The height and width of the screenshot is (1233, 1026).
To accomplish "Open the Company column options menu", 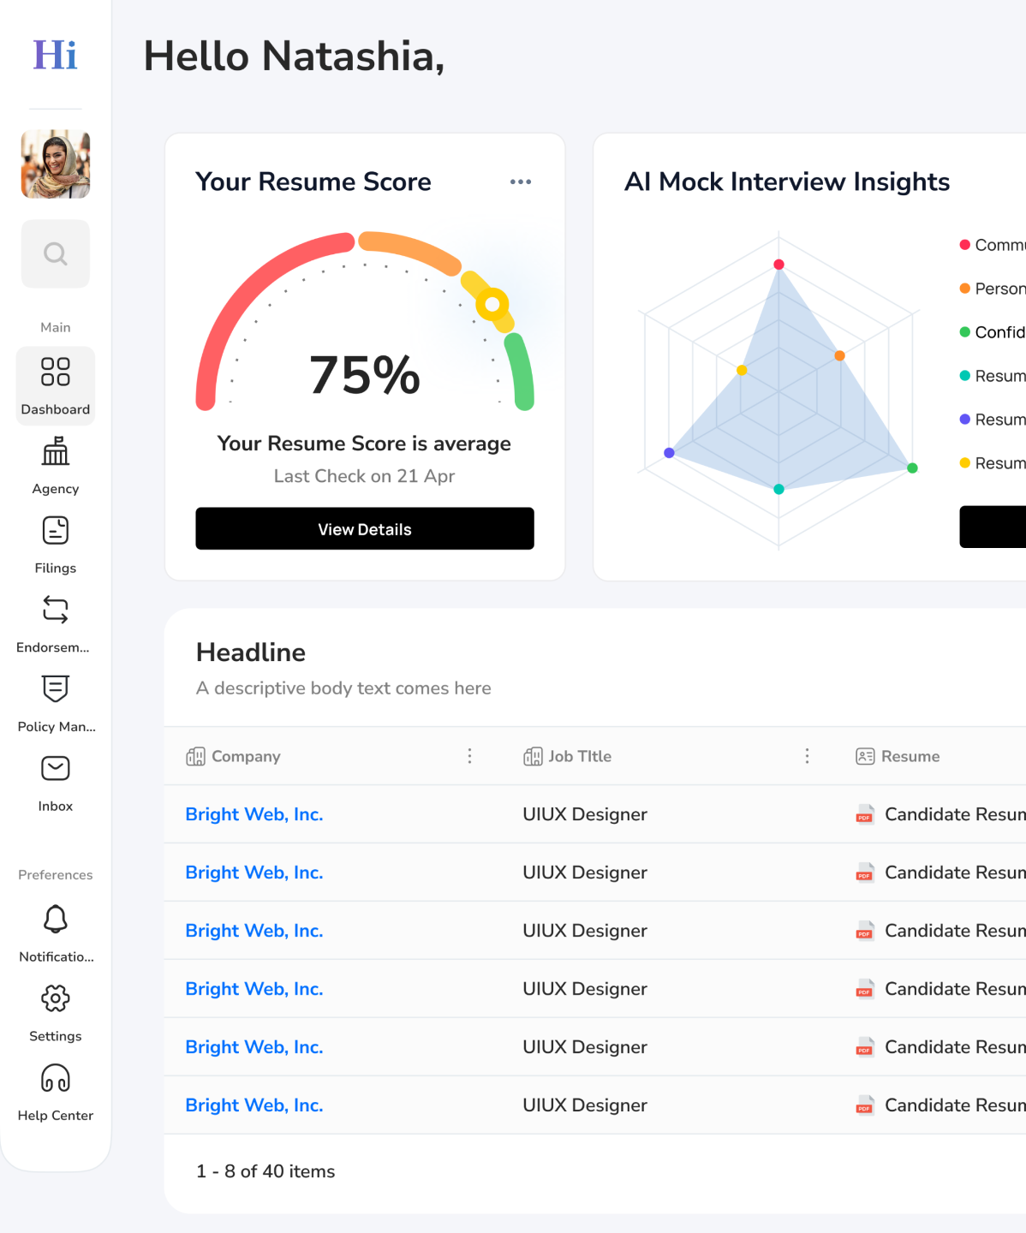I will pos(469,756).
